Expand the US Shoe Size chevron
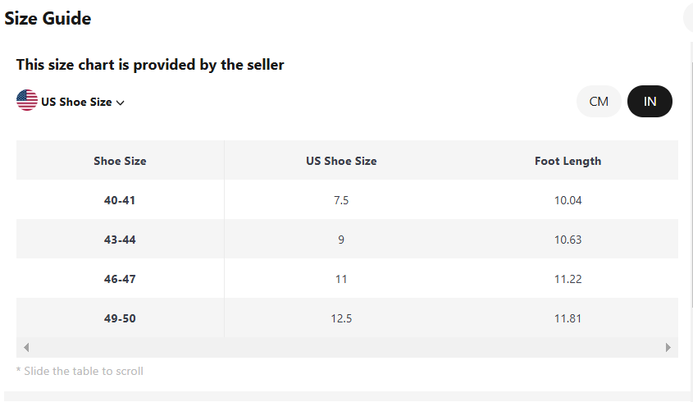 [121, 103]
